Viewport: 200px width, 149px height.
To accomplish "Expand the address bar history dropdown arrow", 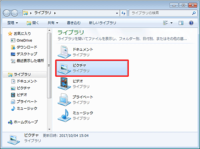I will 117,13.
